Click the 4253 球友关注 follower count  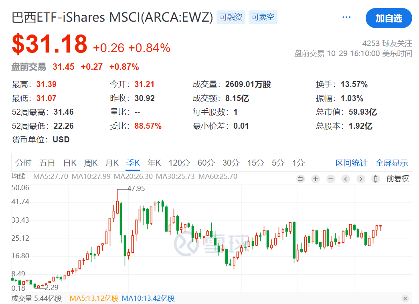387,43
